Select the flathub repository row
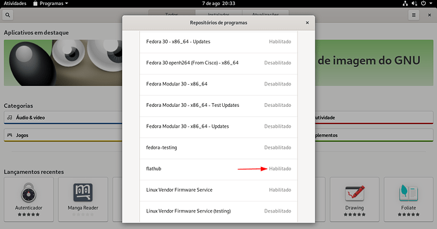 point(218,169)
